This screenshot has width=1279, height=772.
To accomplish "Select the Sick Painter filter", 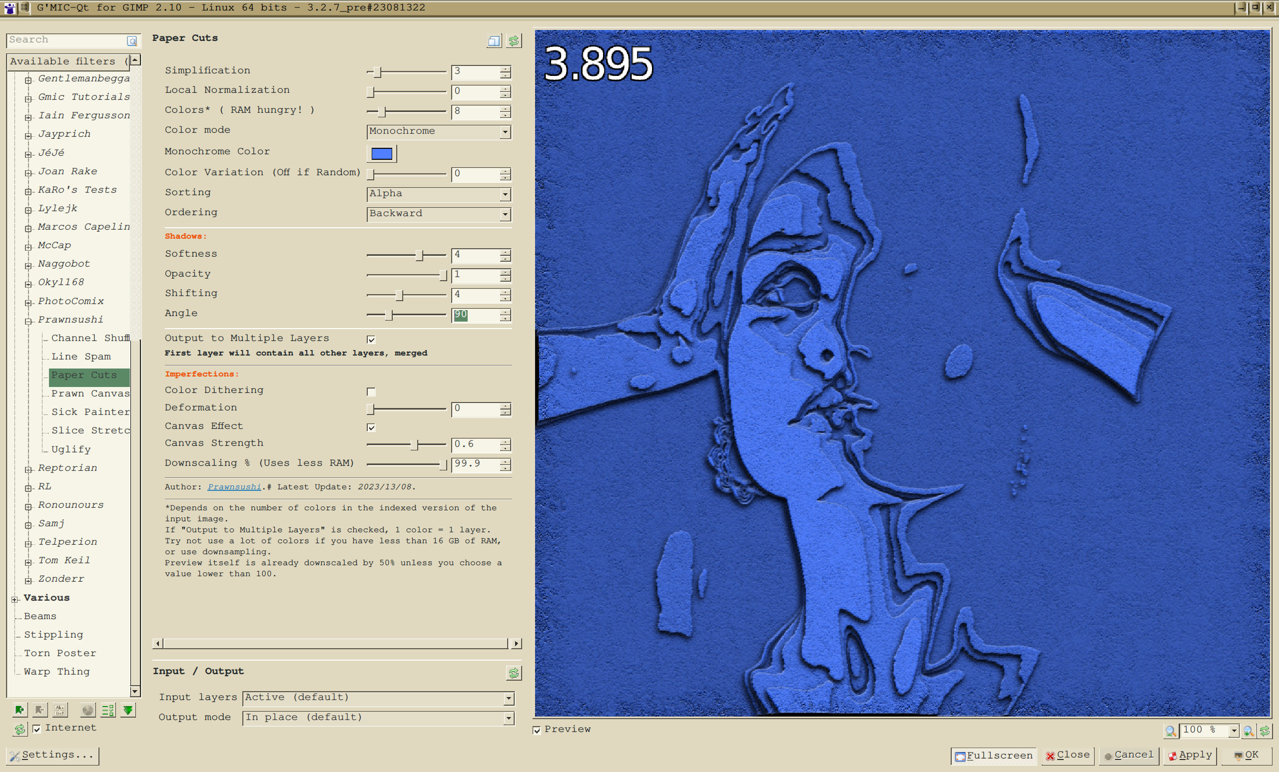I will [x=90, y=412].
